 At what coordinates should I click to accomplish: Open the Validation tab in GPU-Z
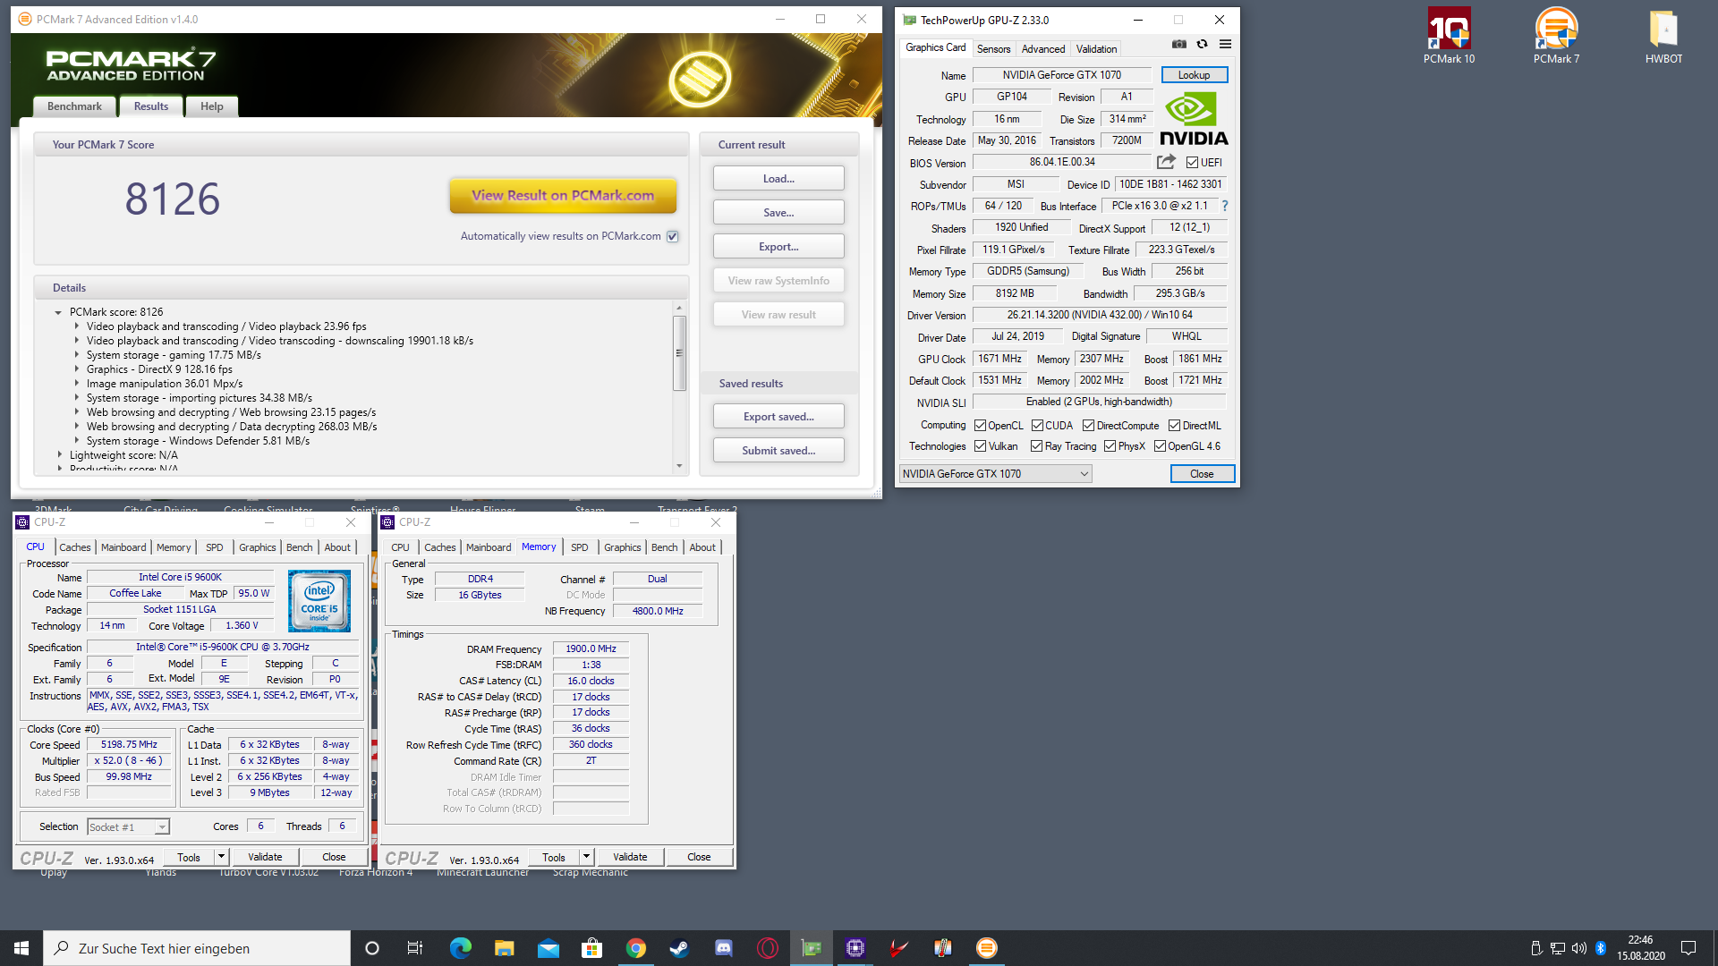coord(1096,49)
